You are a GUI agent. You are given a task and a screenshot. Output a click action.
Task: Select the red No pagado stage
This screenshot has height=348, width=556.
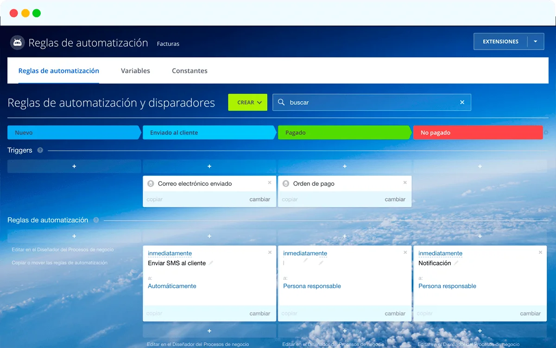(477, 133)
